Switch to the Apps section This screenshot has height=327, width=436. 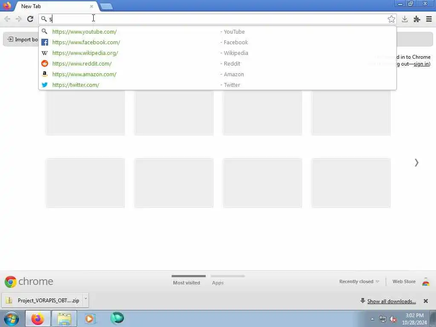218,283
